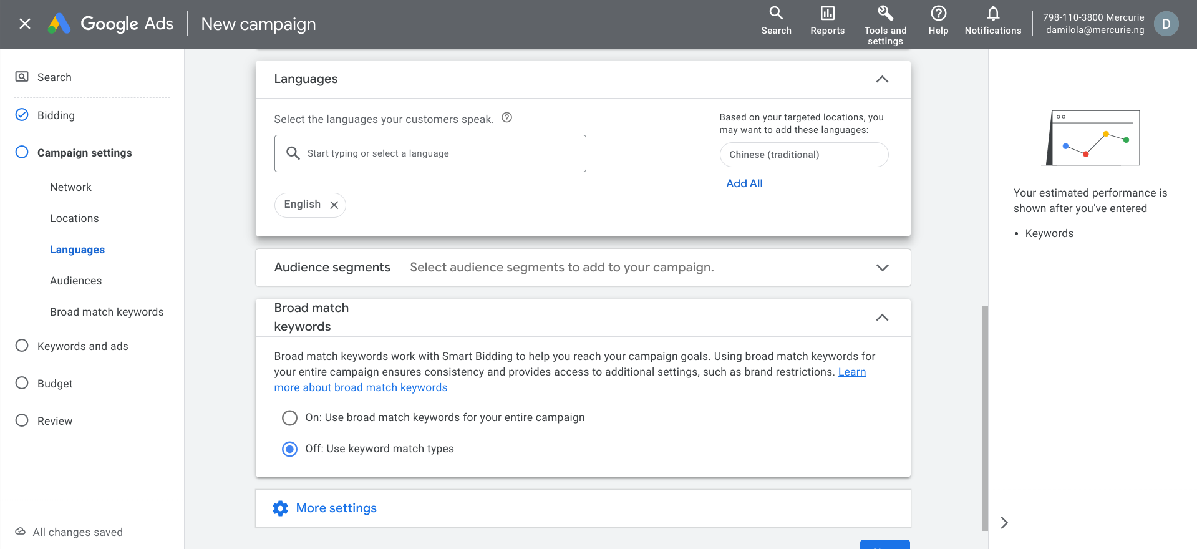Click the language search input field

[430, 153]
